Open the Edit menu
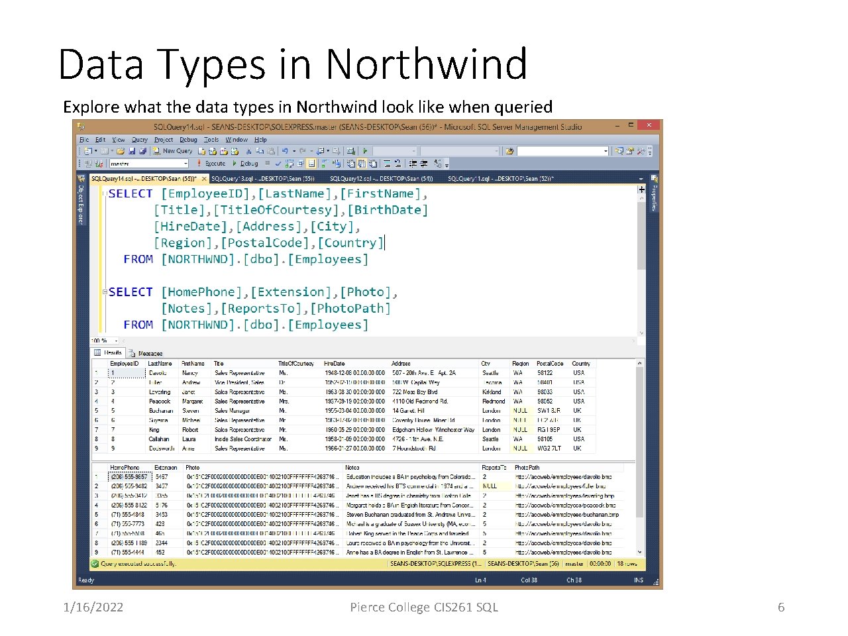848x636 pixels. [101, 140]
